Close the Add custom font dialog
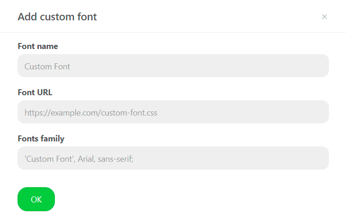The height and width of the screenshot is (220, 346). (324, 17)
